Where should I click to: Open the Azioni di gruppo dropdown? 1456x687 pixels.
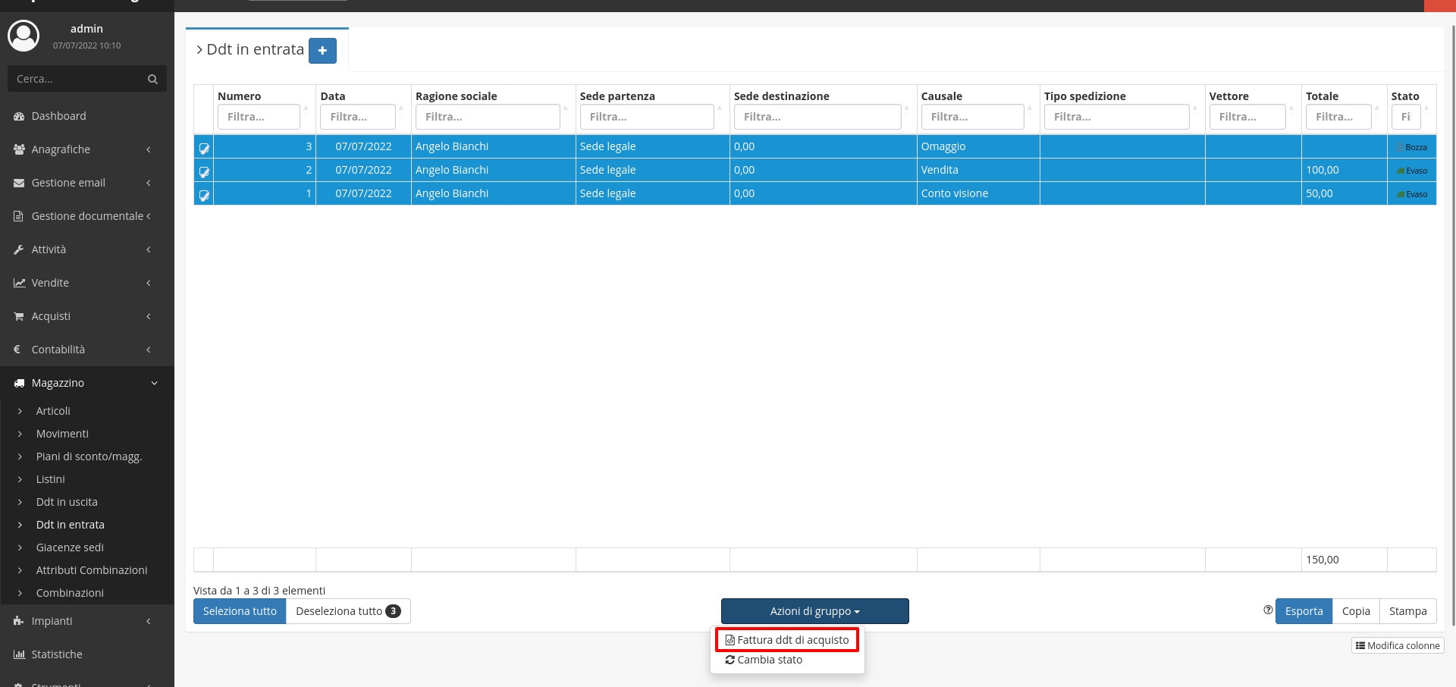[x=814, y=611]
